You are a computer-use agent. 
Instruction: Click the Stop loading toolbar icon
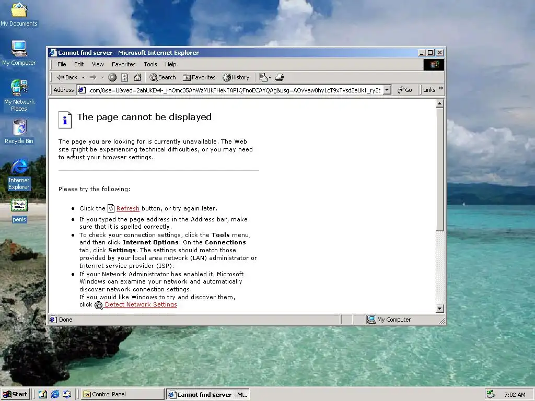(112, 77)
